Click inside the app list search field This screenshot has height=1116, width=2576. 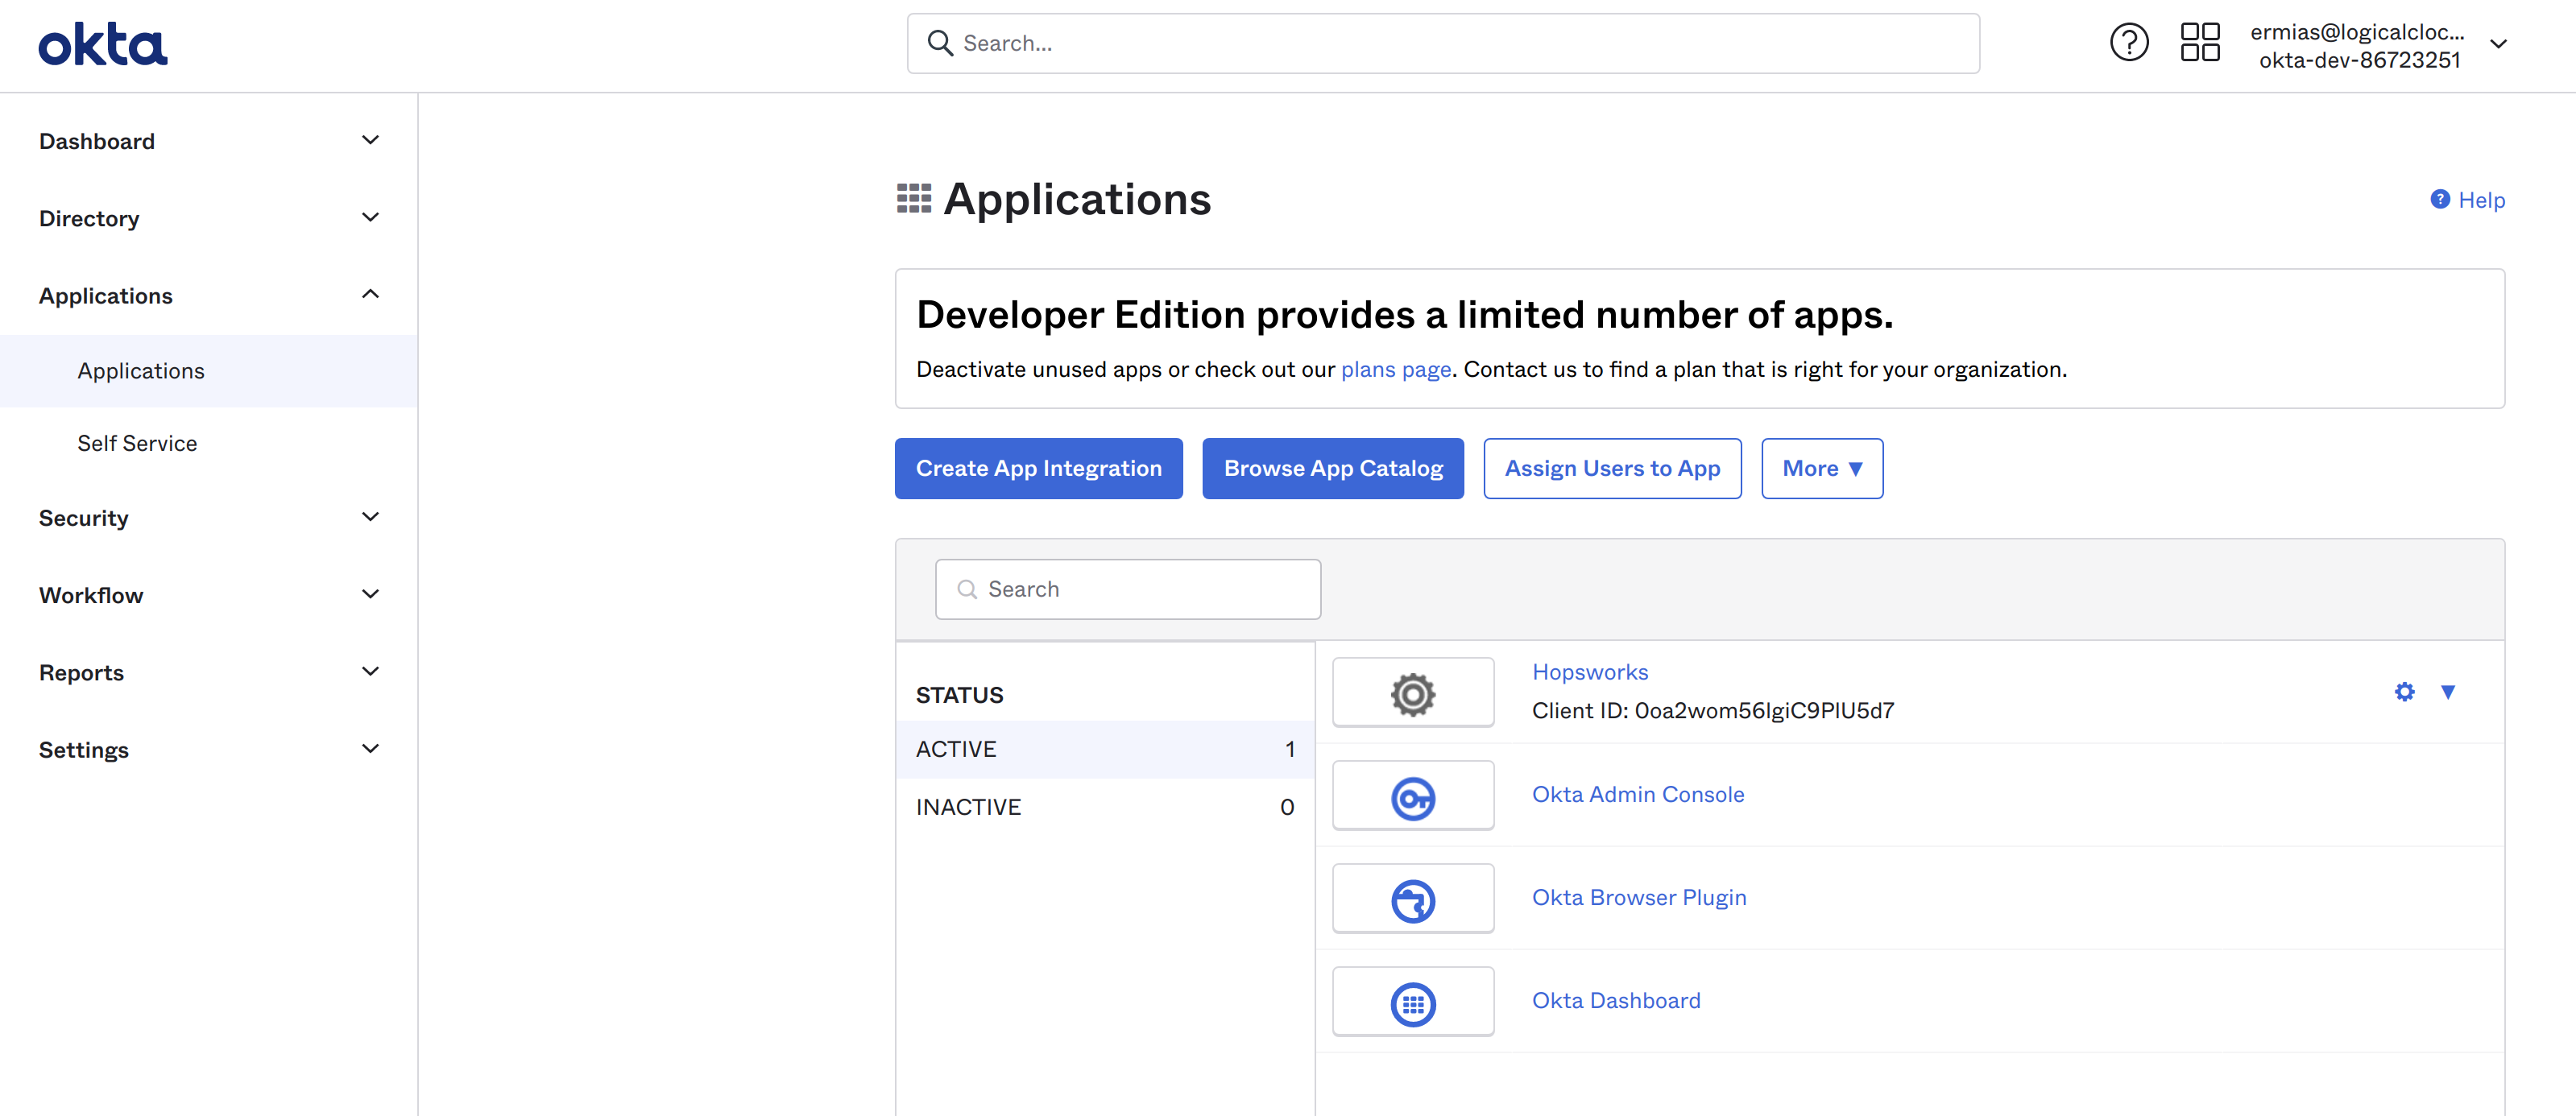1127,589
